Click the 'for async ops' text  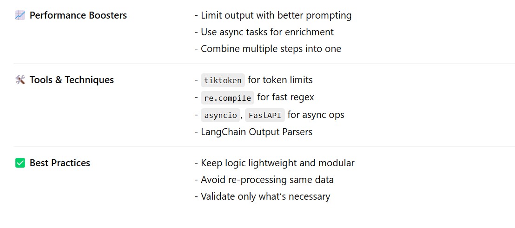pyautogui.click(x=316, y=115)
